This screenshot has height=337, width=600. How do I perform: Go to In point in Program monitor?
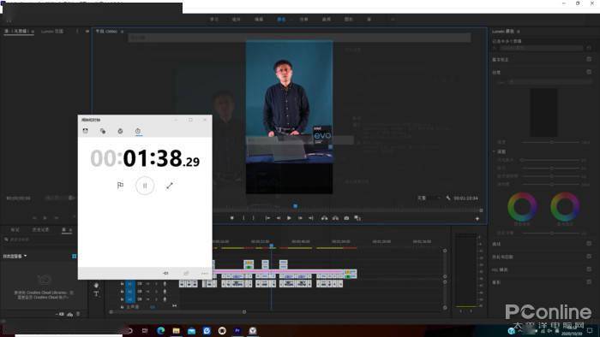(x=267, y=218)
